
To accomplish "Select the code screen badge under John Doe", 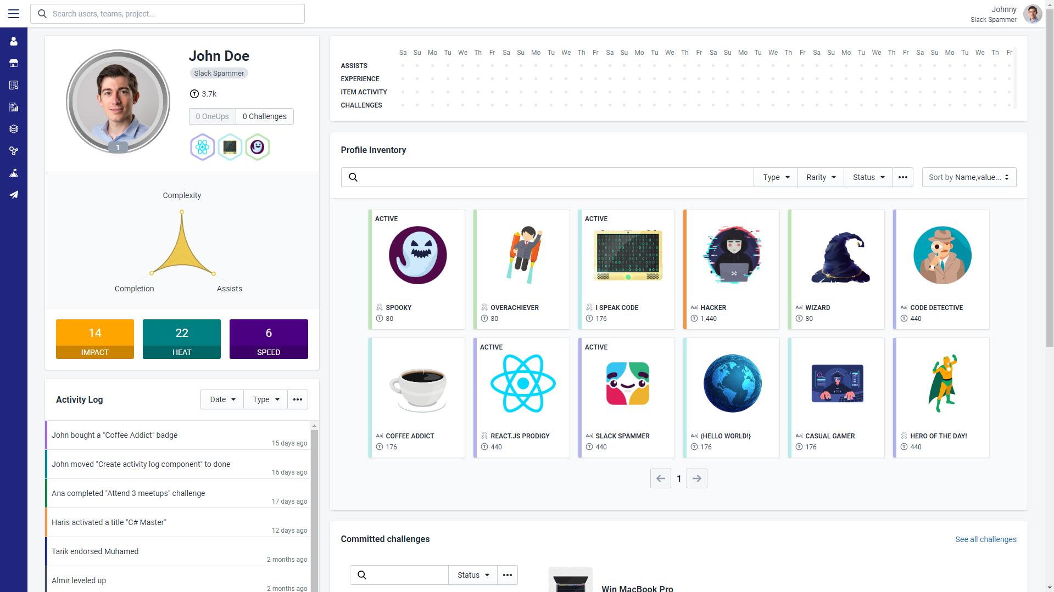I will [230, 147].
